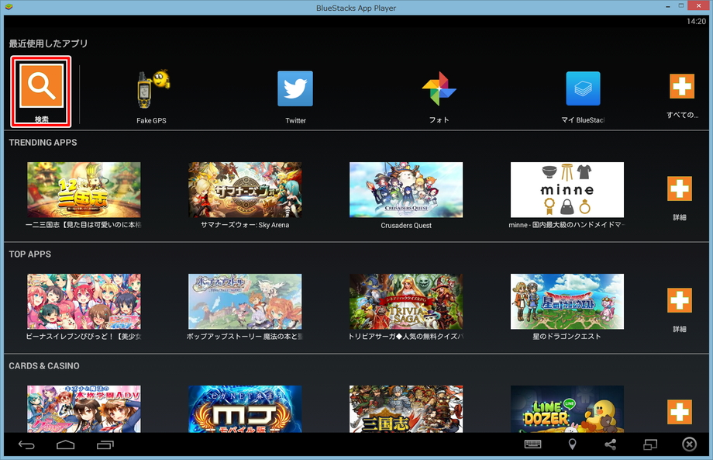Open the Crusaders Quest thumbnail

pyautogui.click(x=406, y=189)
